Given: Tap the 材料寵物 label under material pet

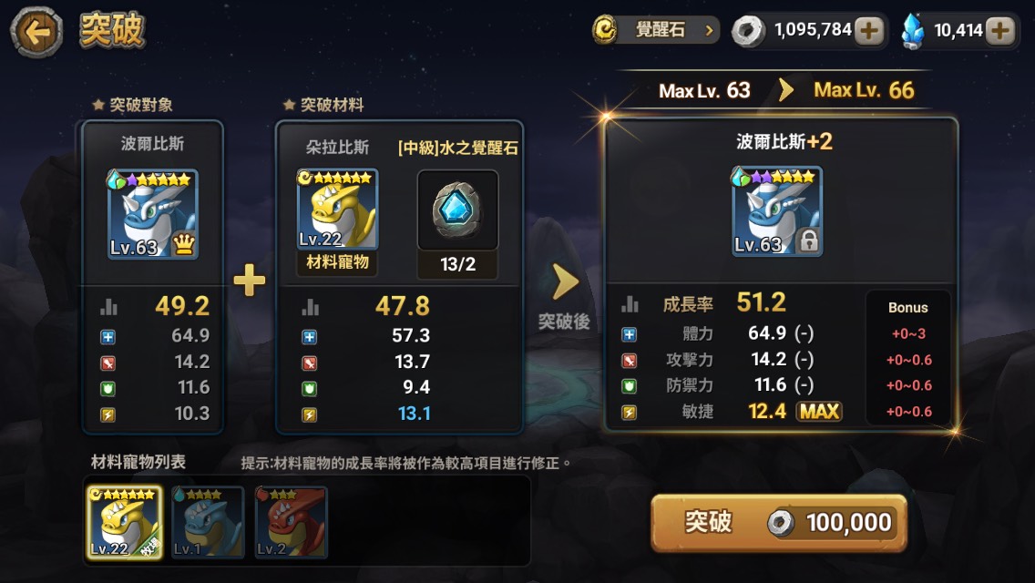Looking at the screenshot, I should tap(337, 262).
